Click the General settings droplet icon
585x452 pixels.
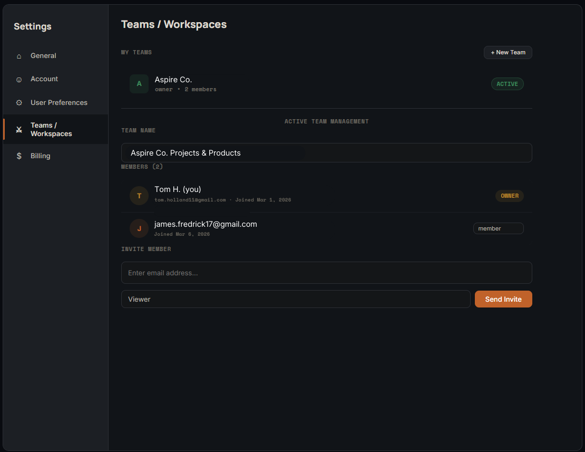[19, 55]
